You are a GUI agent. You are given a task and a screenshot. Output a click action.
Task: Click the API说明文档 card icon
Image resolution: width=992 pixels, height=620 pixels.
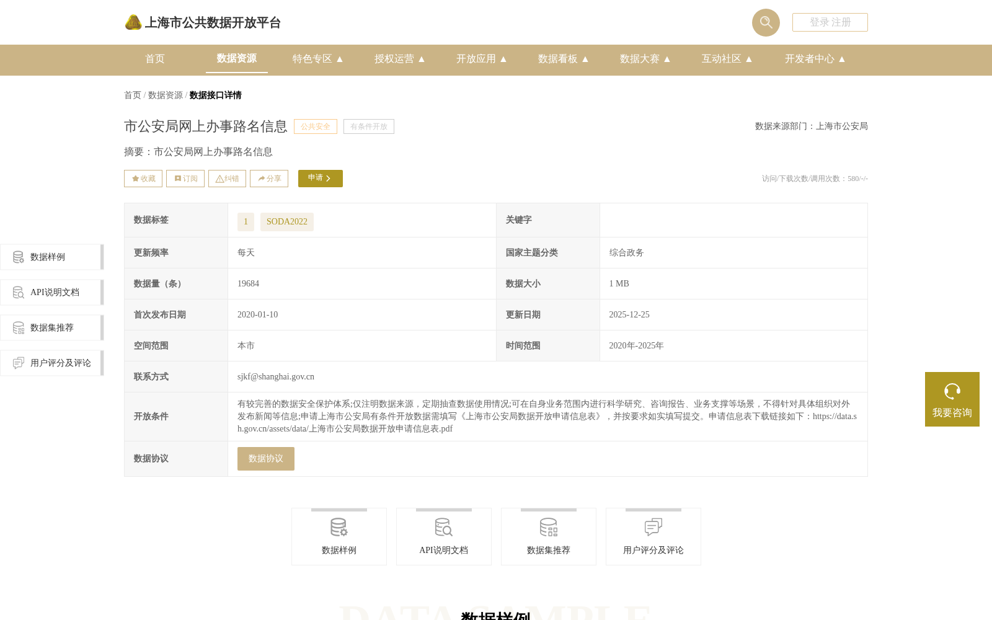[x=444, y=527]
